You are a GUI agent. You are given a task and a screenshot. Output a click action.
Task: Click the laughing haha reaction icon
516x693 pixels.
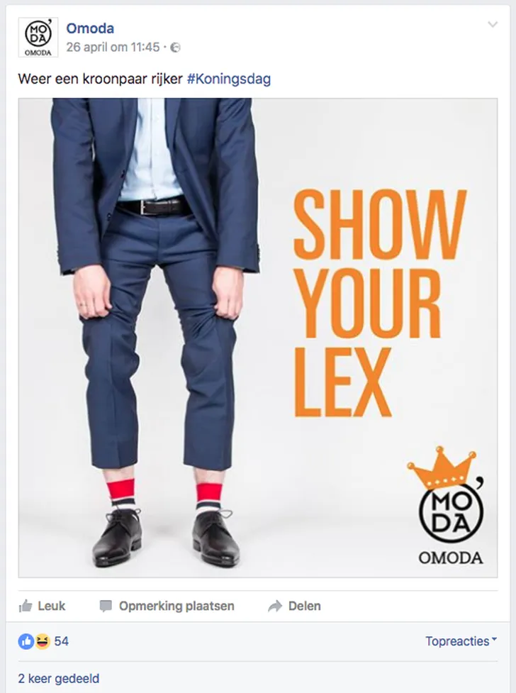(x=43, y=641)
